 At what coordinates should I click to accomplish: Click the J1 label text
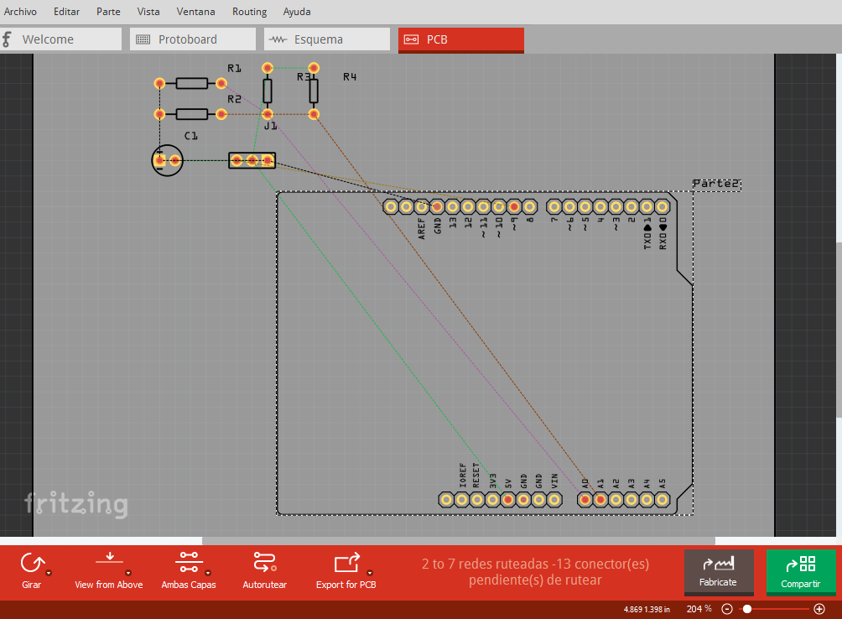click(271, 126)
